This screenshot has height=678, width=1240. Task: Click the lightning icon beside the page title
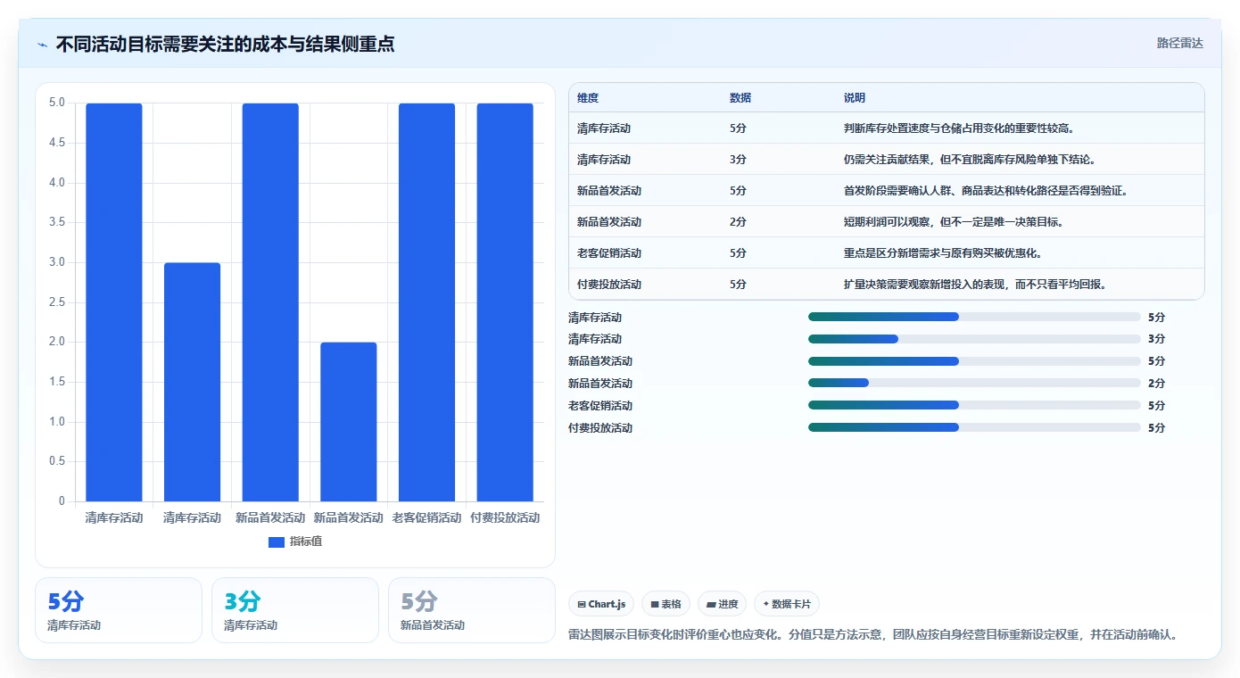coord(42,44)
